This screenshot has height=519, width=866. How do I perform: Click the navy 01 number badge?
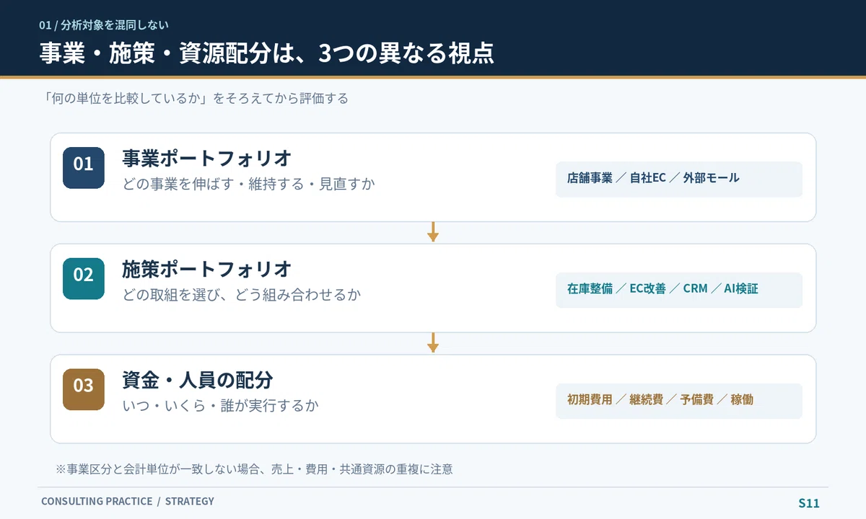click(x=84, y=168)
